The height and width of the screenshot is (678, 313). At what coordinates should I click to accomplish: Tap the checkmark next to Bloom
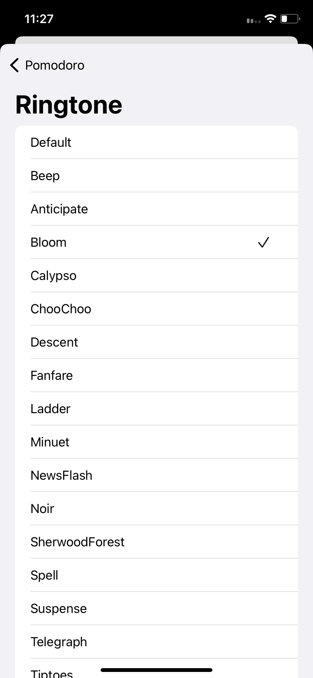point(263,242)
